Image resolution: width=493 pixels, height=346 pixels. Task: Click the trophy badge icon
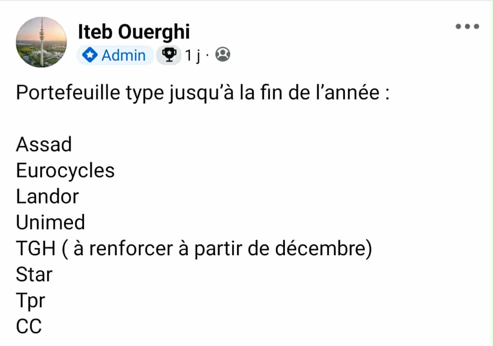coord(169,55)
